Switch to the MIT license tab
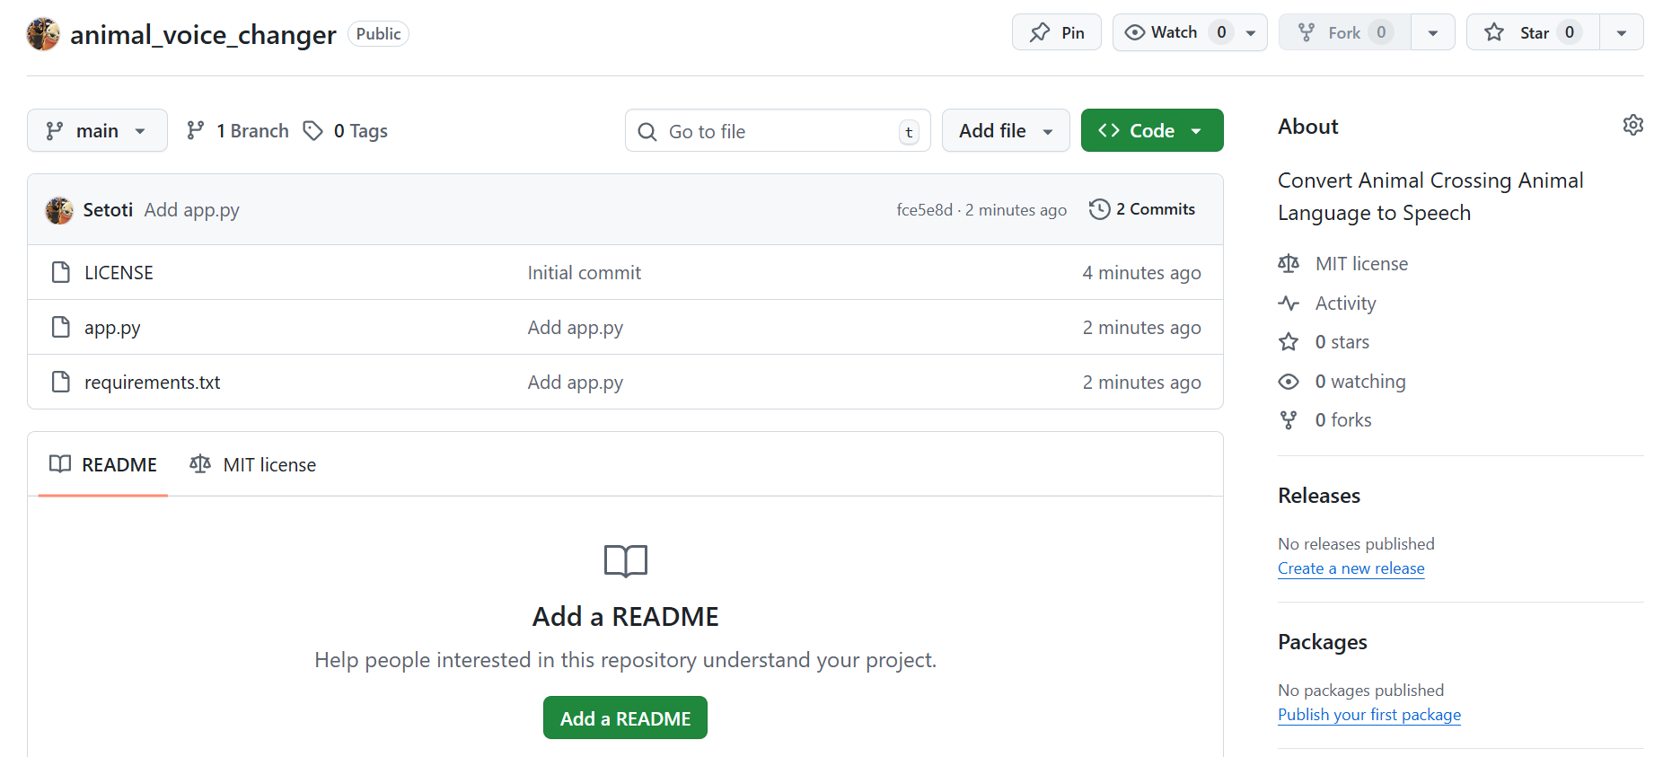The image size is (1663, 757). [x=253, y=465]
